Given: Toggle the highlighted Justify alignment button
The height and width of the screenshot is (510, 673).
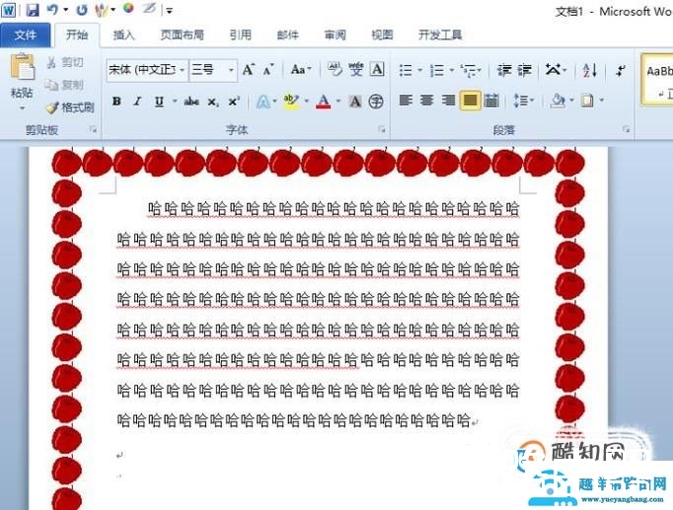Looking at the screenshot, I should pos(470,101).
